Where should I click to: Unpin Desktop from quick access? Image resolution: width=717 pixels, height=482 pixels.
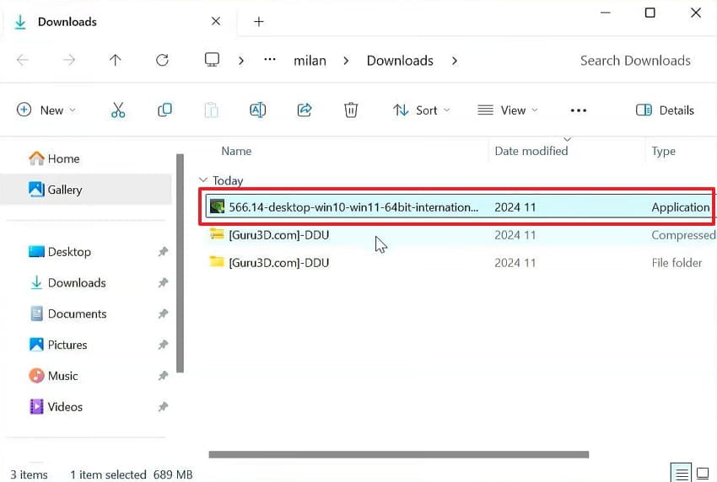point(164,251)
